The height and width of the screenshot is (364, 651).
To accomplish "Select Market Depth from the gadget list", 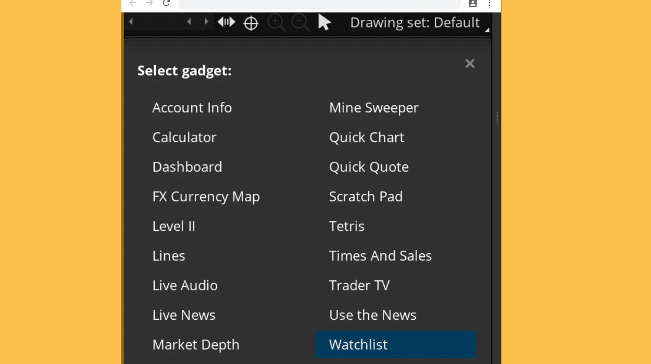I will [x=196, y=344].
